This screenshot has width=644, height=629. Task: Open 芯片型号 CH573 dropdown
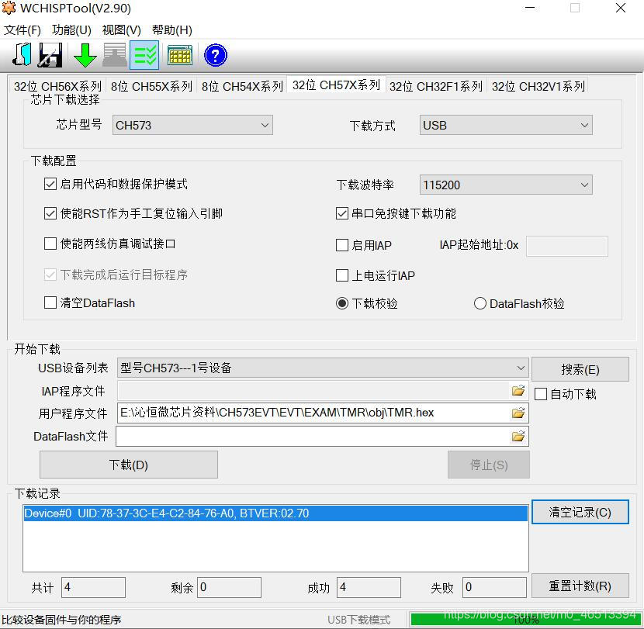tap(192, 125)
